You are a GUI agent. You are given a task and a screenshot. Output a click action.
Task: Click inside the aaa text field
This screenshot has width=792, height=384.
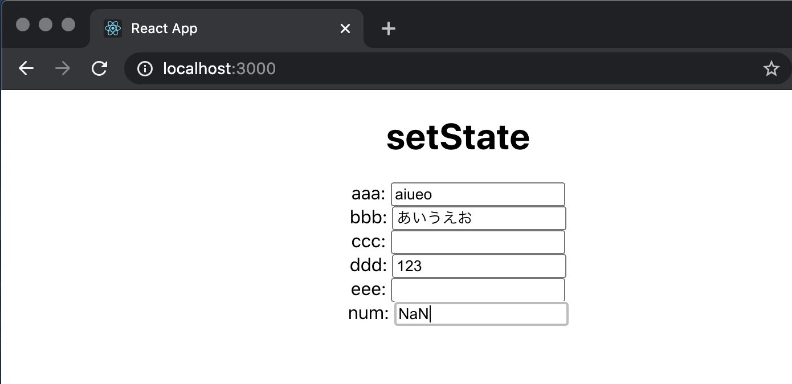[477, 194]
